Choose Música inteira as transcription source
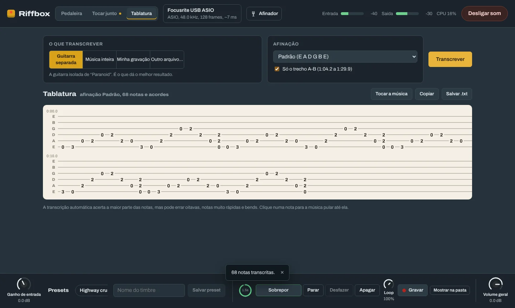Viewport: 515px width, 308px height. coord(99,59)
